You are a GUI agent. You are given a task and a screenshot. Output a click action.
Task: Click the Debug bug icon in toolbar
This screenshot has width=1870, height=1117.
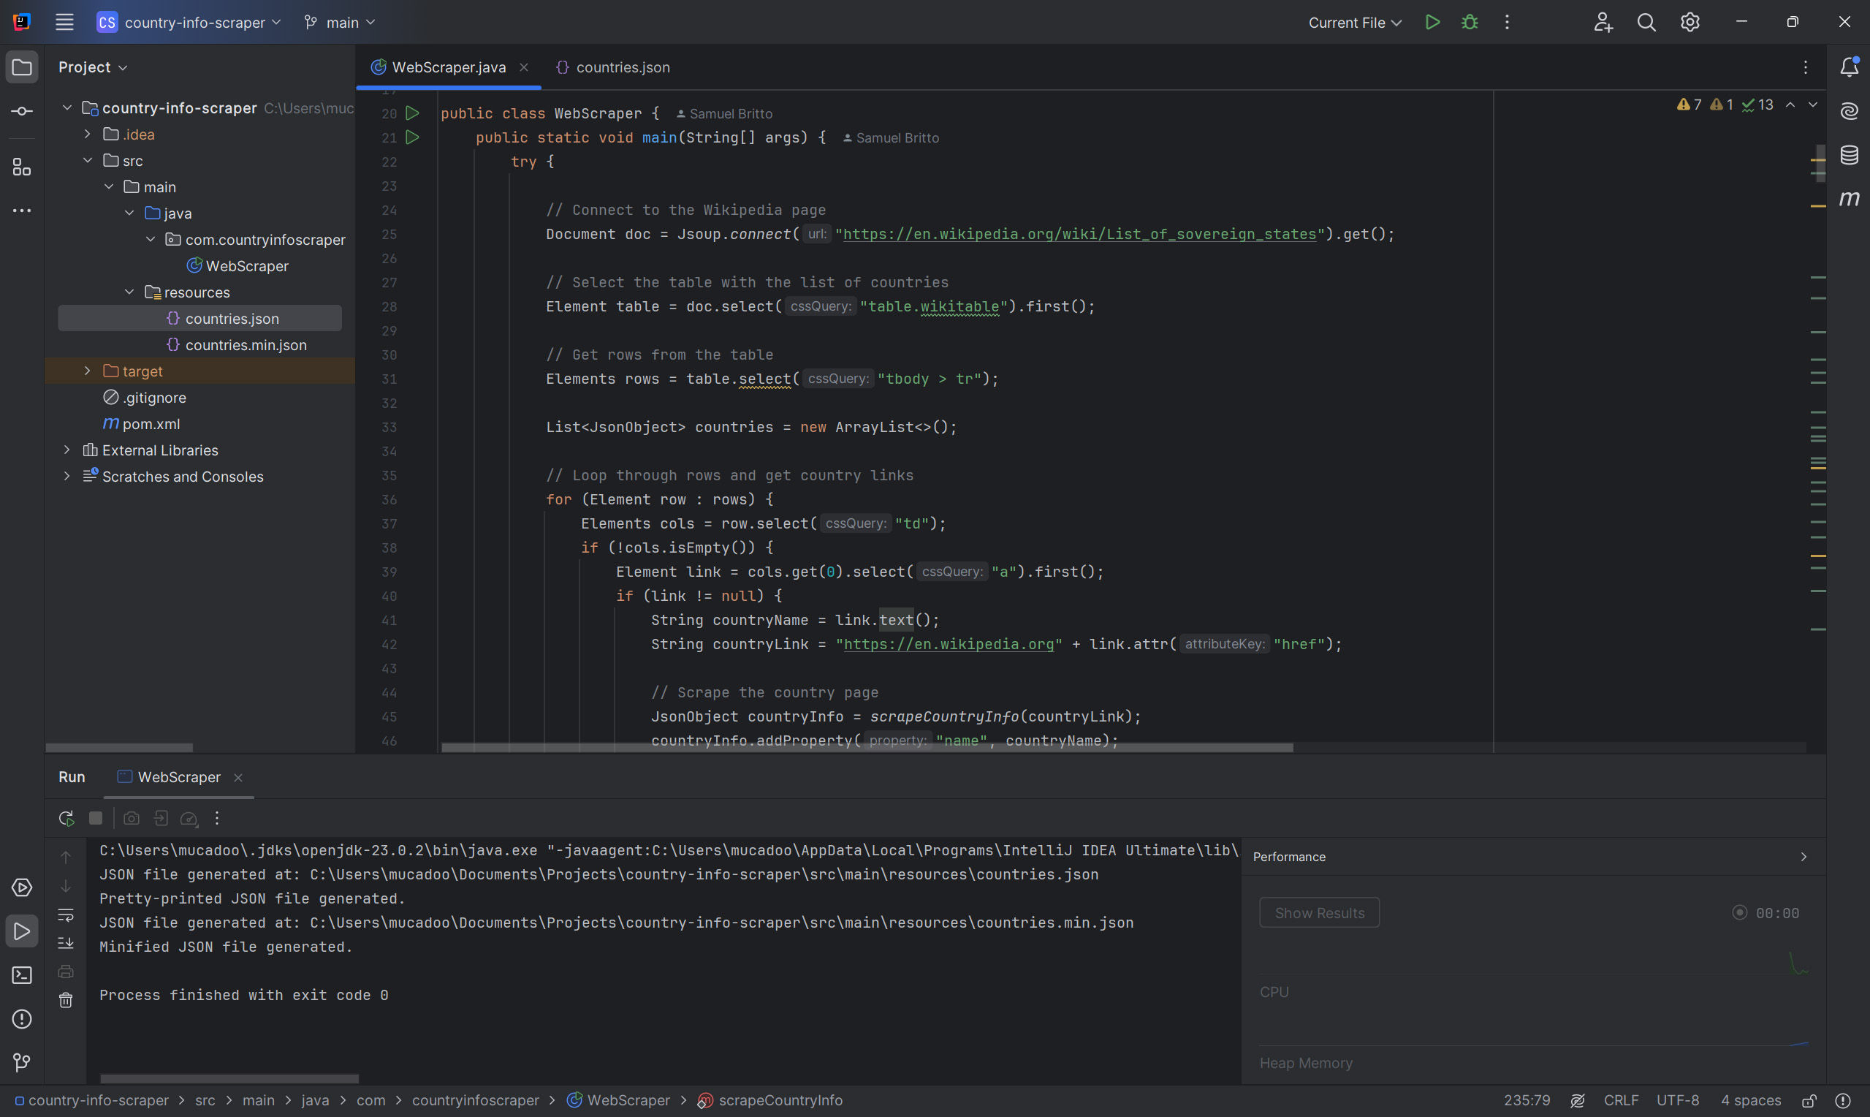[x=1469, y=23]
